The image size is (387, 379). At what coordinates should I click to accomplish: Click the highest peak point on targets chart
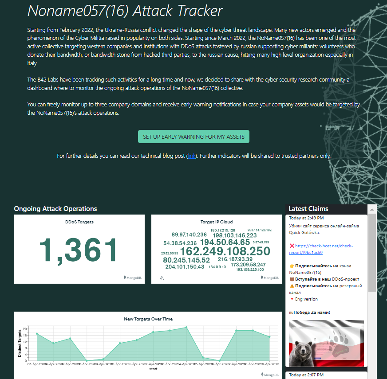[186, 327]
